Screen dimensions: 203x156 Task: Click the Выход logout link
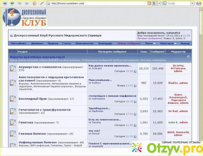185,44
